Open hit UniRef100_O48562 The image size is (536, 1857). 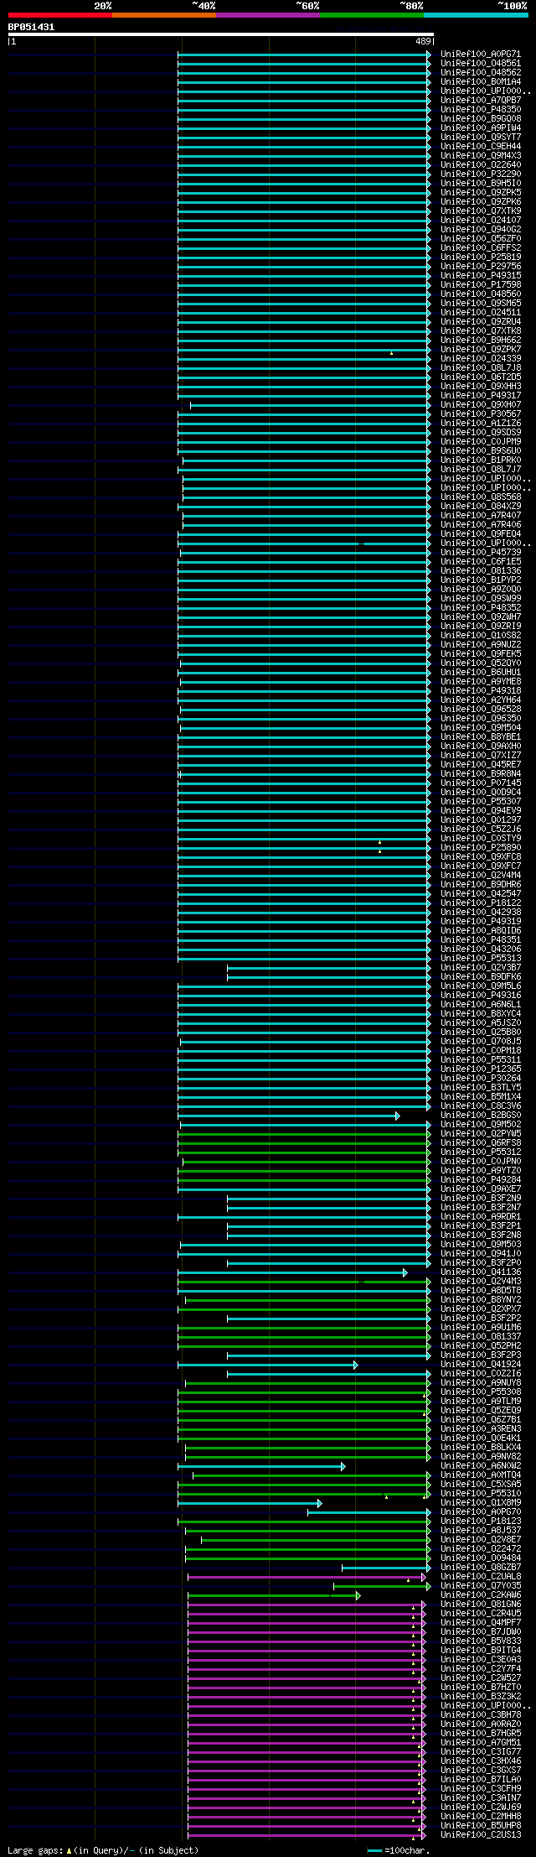click(481, 73)
